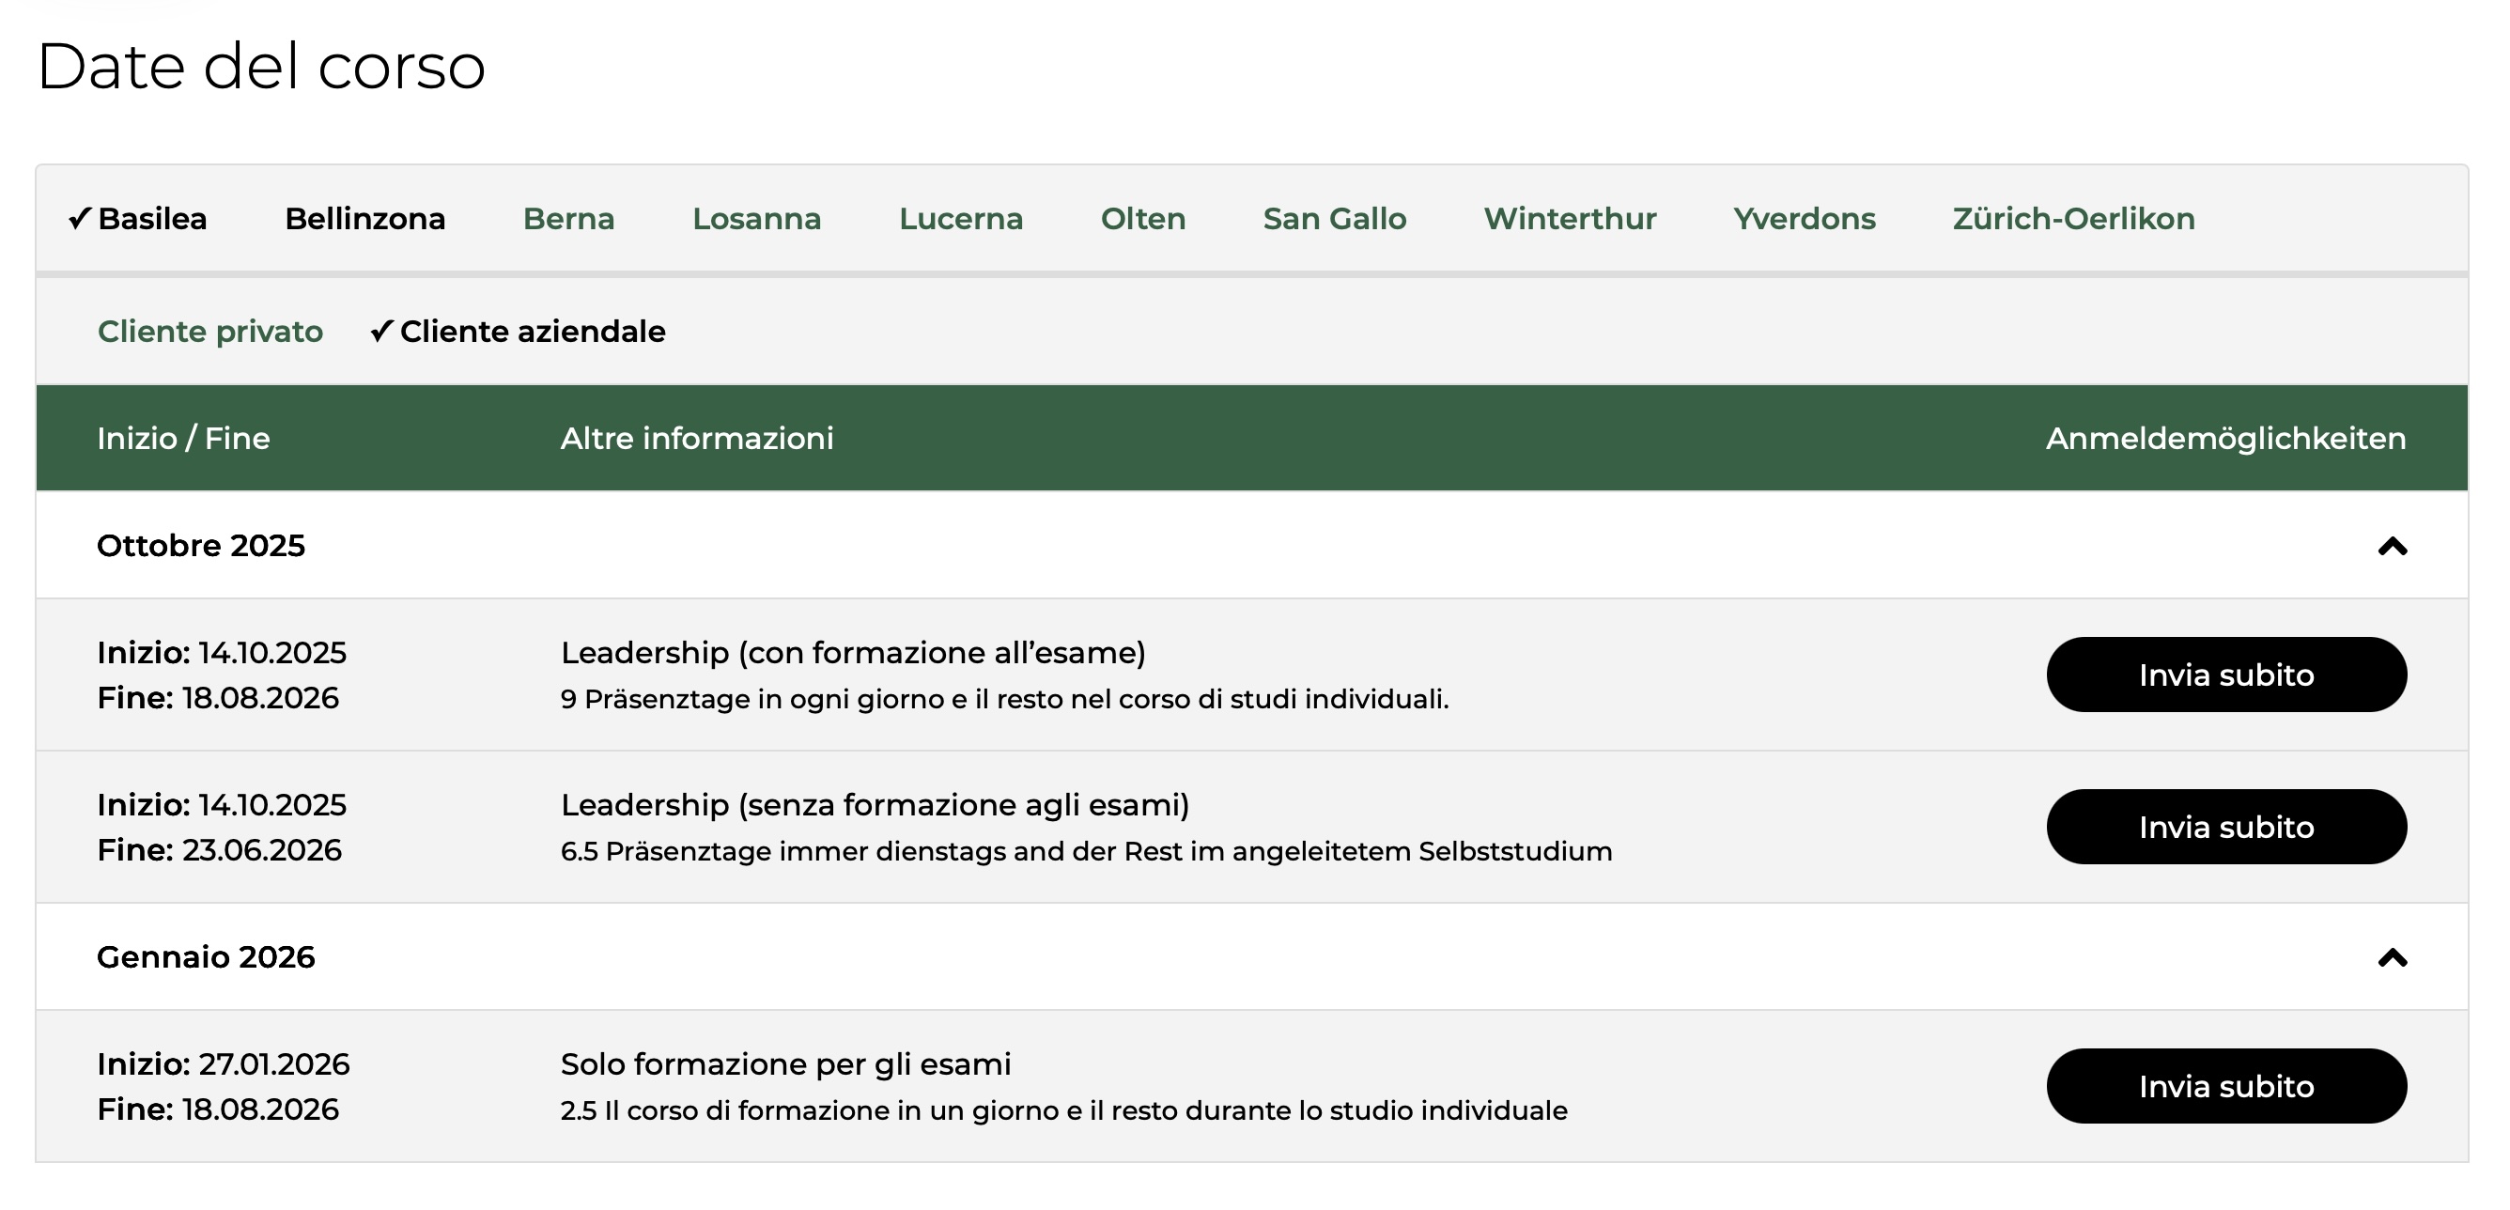Click the Gennaio 2026 heading
This screenshot has height=1210, width=2510.
[x=206, y=956]
